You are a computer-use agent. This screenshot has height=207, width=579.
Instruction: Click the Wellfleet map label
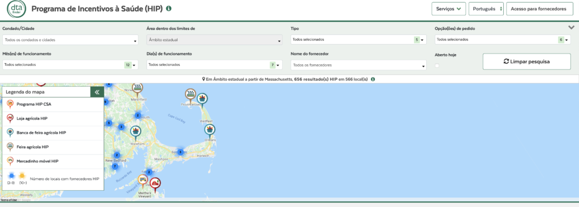tap(206, 121)
